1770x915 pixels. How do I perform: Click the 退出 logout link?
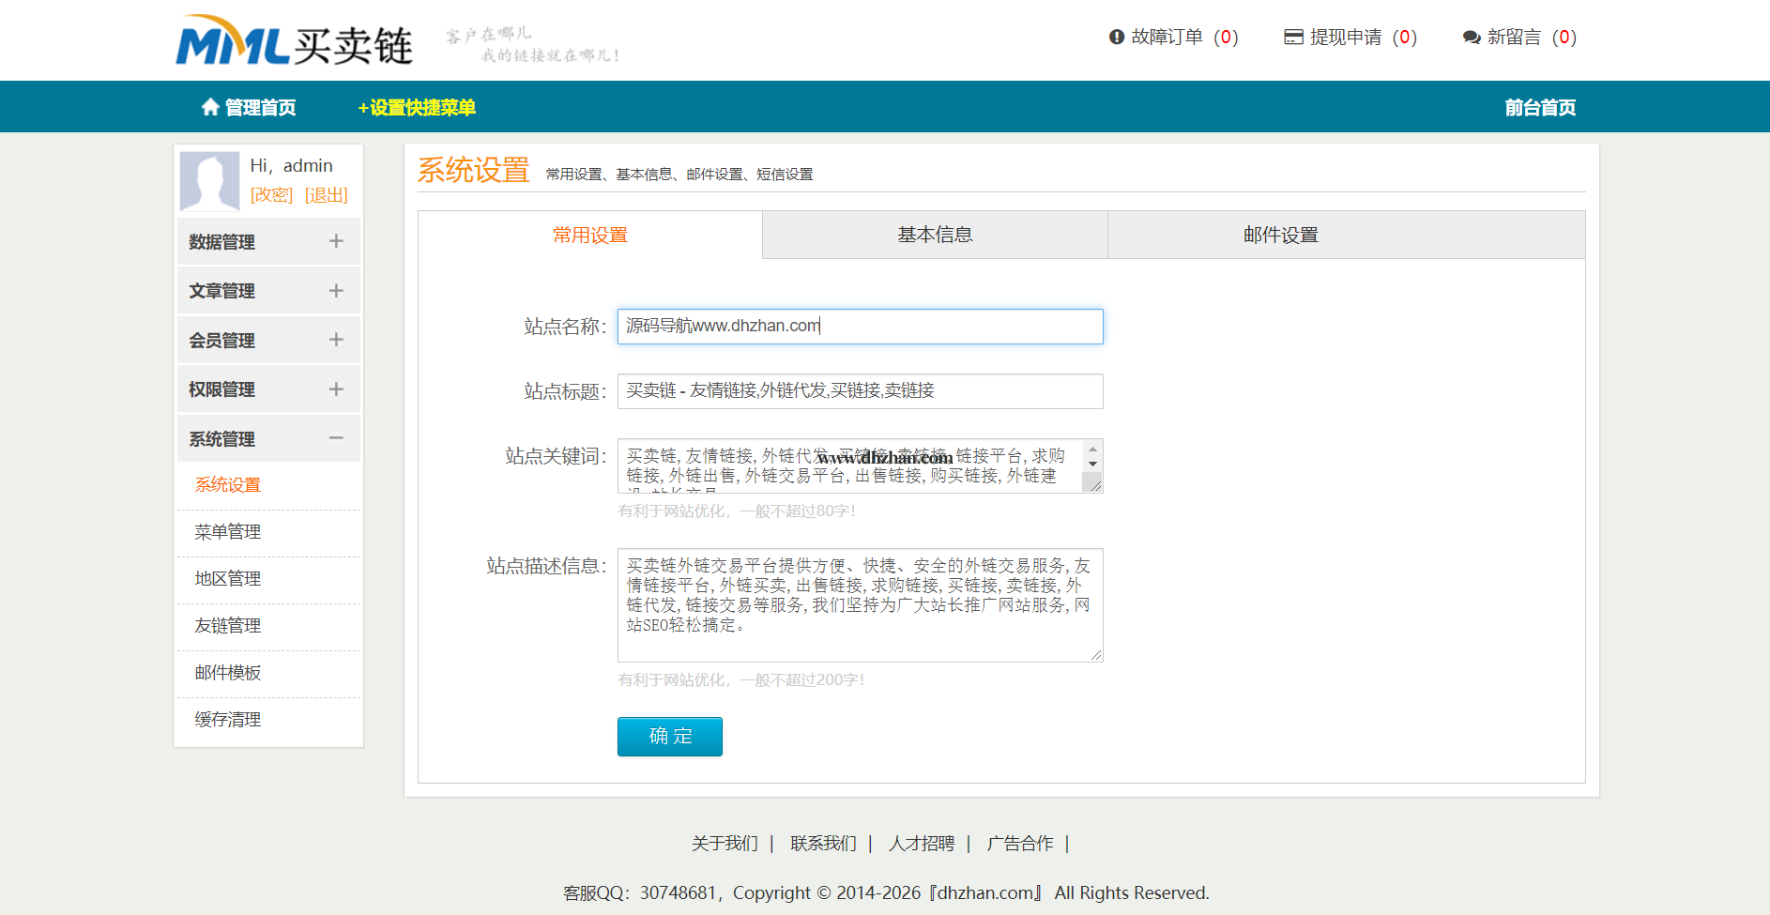click(x=326, y=195)
